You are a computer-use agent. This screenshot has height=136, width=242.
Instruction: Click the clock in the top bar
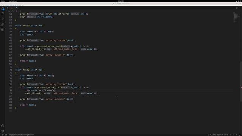click(121, 1)
